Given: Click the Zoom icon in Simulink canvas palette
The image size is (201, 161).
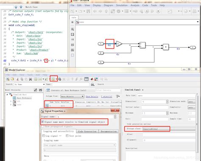Looking at the screenshot, I should (73, 29).
